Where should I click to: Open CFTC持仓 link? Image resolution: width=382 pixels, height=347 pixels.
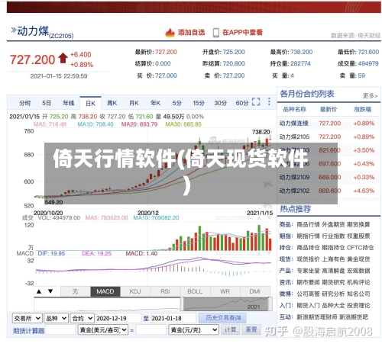tap(361, 248)
